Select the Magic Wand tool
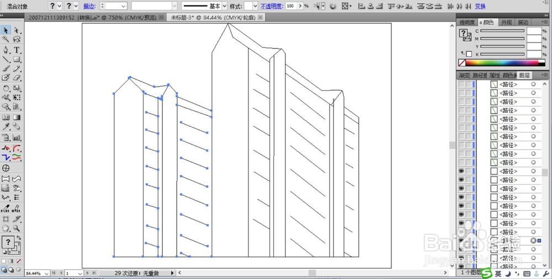 pyautogui.click(x=6, y=39)
